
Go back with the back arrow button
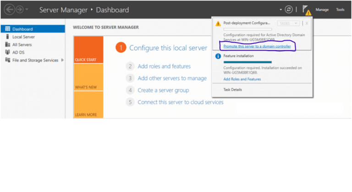[x=10, y=10]
